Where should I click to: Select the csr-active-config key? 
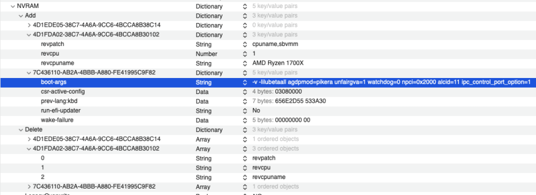coord(63,92)
